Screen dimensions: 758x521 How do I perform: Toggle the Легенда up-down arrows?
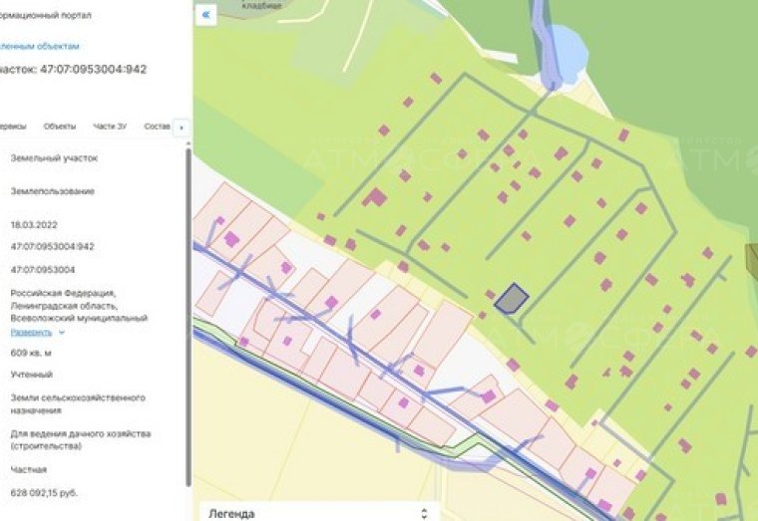click(424, 513)
